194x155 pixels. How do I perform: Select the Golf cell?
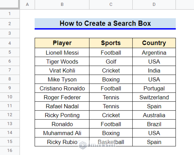(x=111, y=62)
